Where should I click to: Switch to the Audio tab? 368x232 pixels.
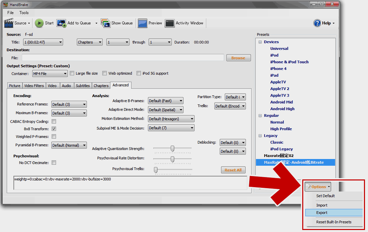click(66, 85)
